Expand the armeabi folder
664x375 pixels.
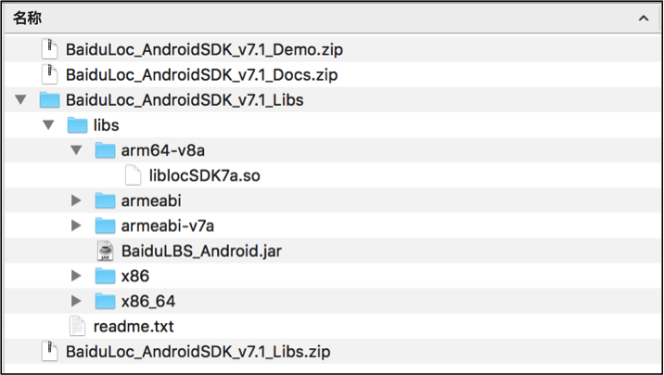click(76, 200)
